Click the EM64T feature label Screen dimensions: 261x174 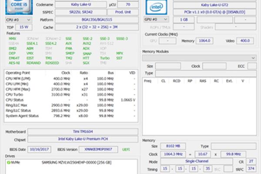click(x=14, y=58)
